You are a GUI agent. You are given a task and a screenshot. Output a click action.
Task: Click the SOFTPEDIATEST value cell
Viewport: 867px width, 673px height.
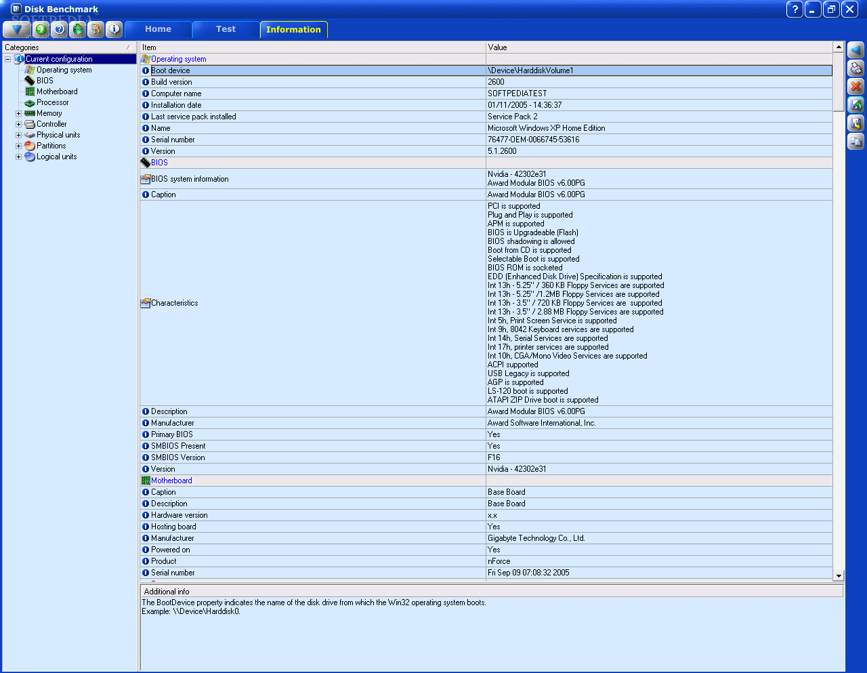point(659,94)
